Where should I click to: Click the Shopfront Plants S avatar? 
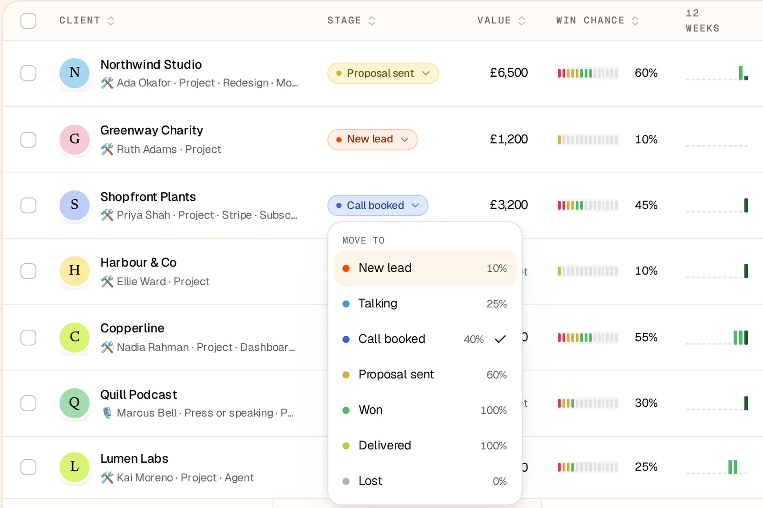74,205
